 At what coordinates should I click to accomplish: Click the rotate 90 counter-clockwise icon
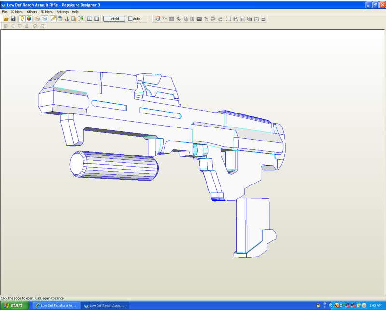point(35,26)
